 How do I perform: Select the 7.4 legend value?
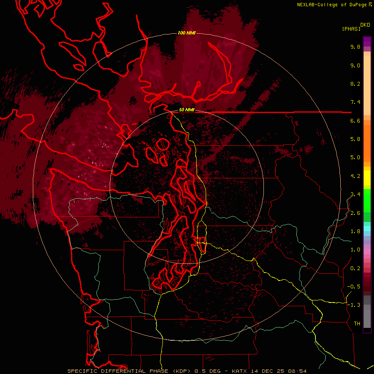click(355, 102)
